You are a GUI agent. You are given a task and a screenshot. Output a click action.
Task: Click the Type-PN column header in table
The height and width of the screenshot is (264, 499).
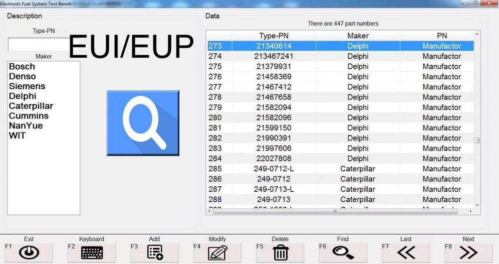274,36
